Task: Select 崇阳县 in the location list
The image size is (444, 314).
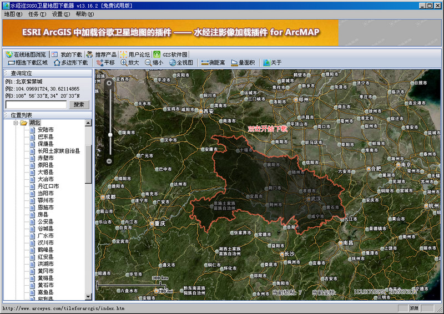Action: [x=46, y=165]
